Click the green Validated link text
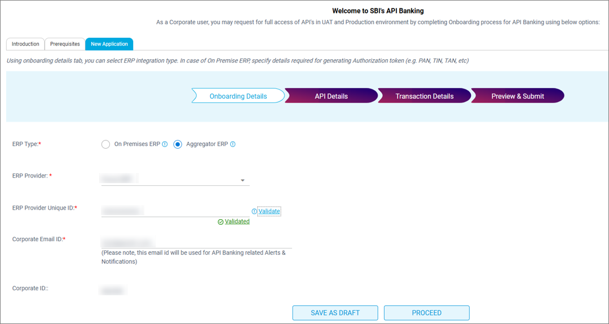 (237, 222)
